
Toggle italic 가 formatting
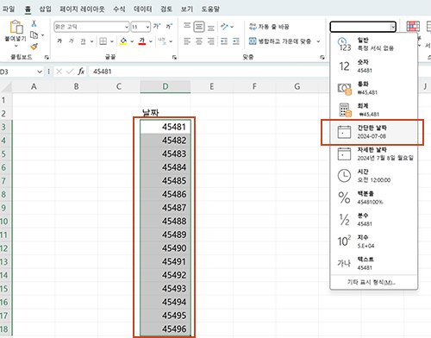click(72, 41)
